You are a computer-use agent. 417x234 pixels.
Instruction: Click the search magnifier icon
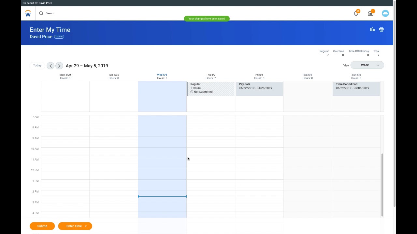[x=41, y=13]
